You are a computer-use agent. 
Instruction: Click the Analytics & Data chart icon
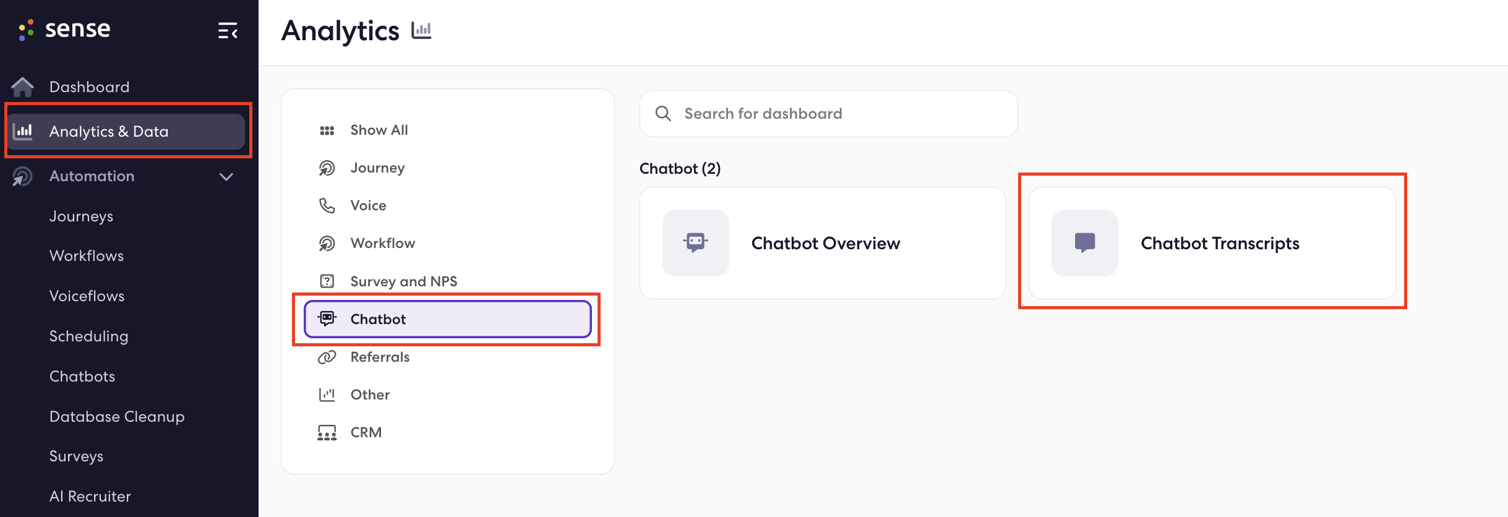pos(24,131)
